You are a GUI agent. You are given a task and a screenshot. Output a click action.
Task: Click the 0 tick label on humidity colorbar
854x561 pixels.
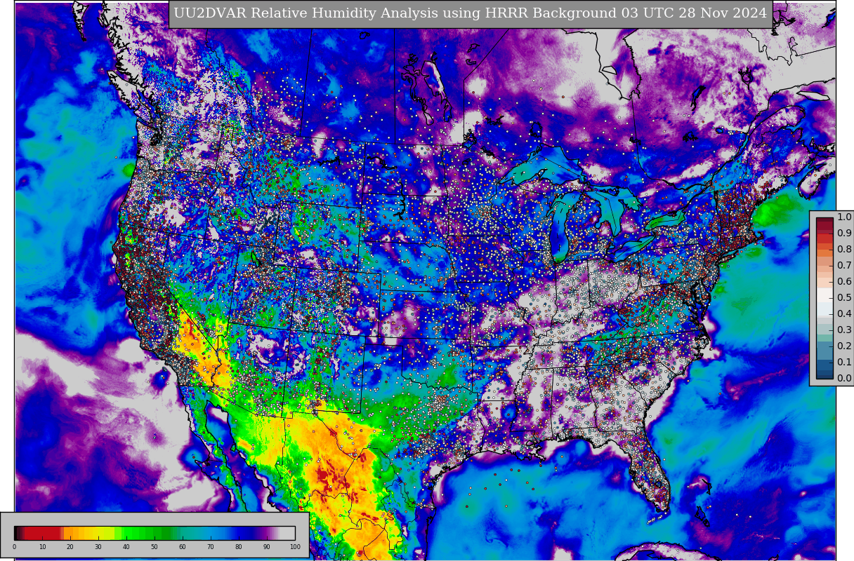(x=14, y=547)
